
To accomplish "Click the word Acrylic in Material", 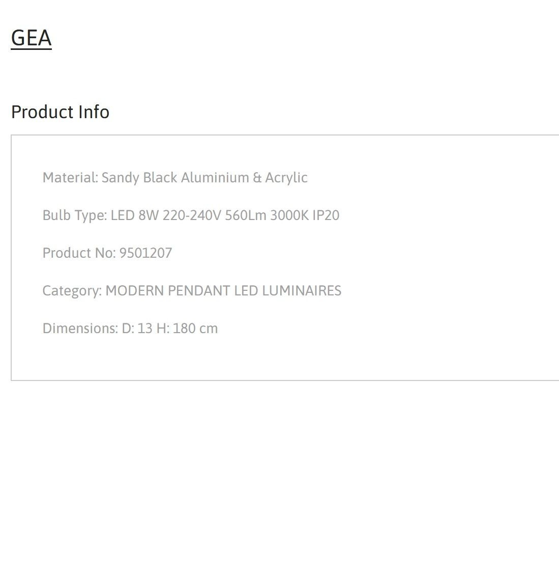I will [286, 178].
